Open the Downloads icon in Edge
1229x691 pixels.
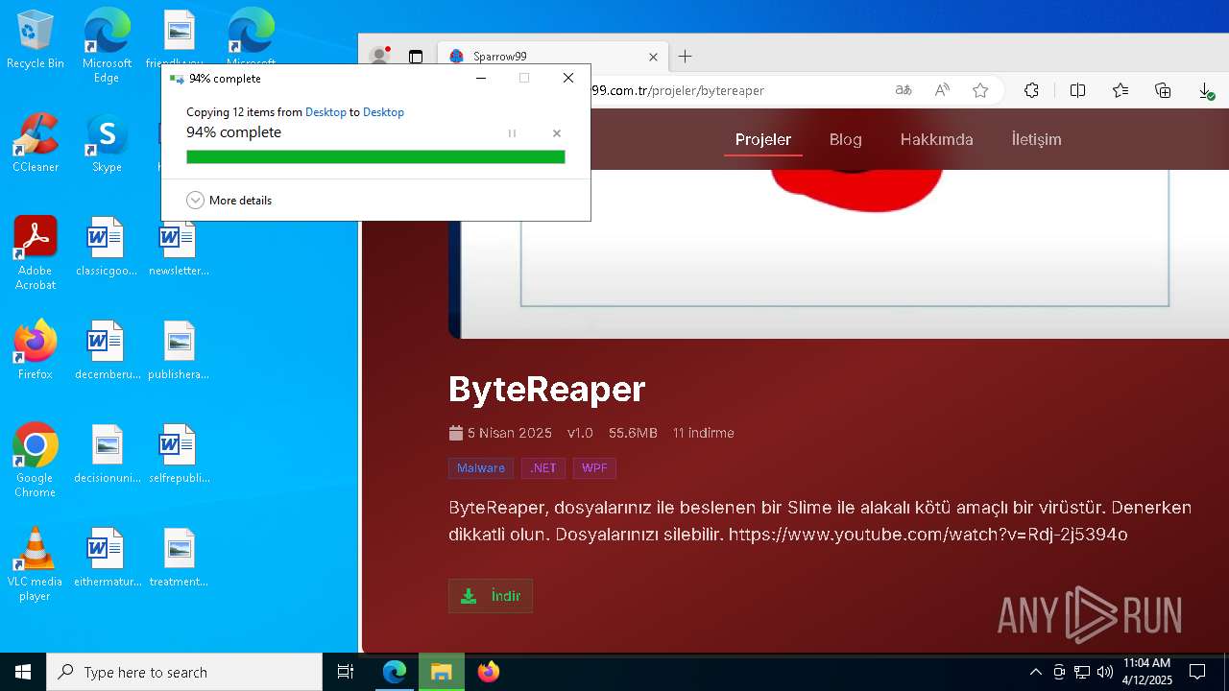tap(1206, 90)
